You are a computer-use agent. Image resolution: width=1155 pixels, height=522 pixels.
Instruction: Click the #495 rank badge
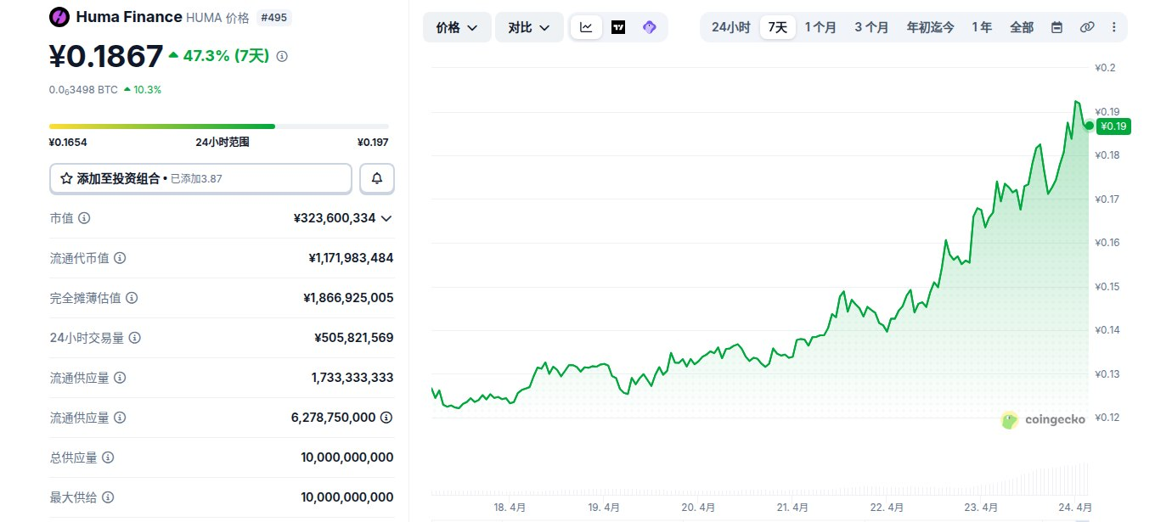(274, 17)
